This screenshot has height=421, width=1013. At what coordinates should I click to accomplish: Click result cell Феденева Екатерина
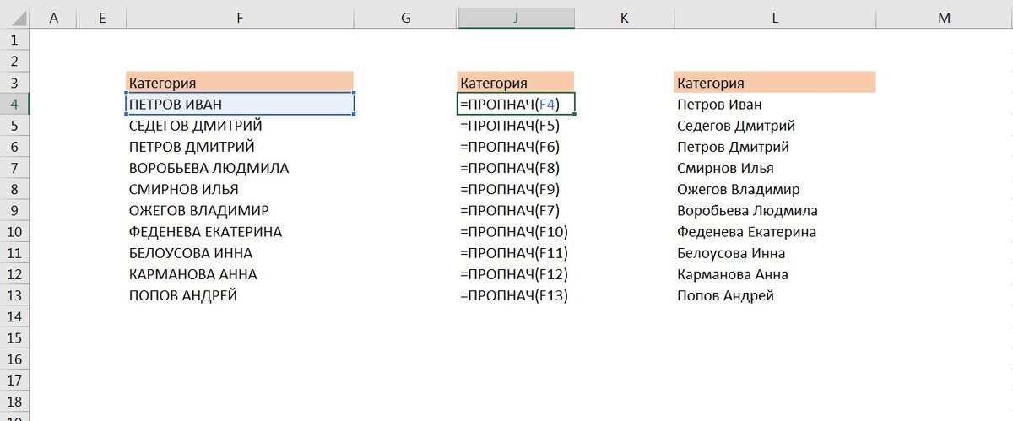coord(775,231)
